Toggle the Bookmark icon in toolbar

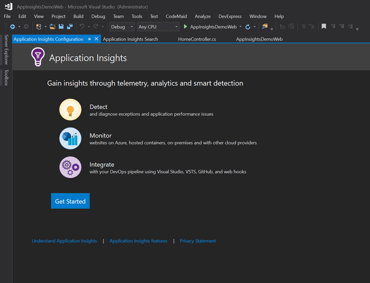pyautogui.click(x=324, y=26)
